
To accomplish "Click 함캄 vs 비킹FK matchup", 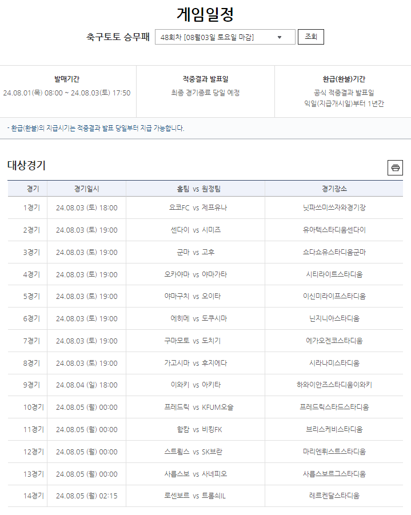I will pyautogui.click(x=199, y=430).
